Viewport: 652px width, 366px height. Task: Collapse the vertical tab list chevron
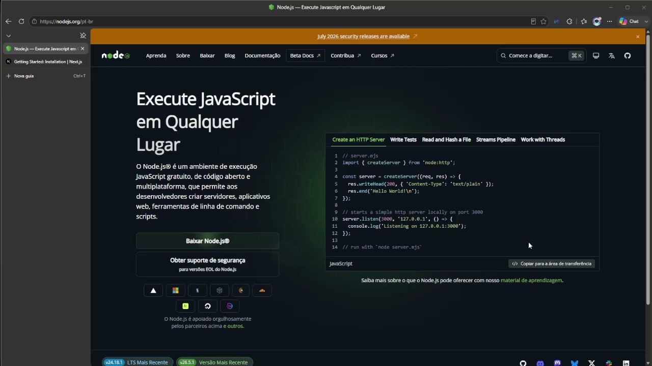click(9, 36)
